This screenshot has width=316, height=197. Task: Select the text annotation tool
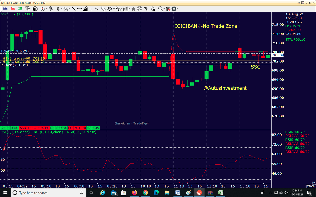point(27,9)
